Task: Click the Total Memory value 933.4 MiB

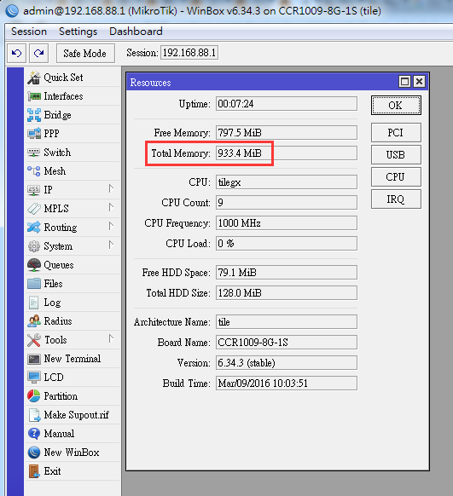Action: point(287,153)
